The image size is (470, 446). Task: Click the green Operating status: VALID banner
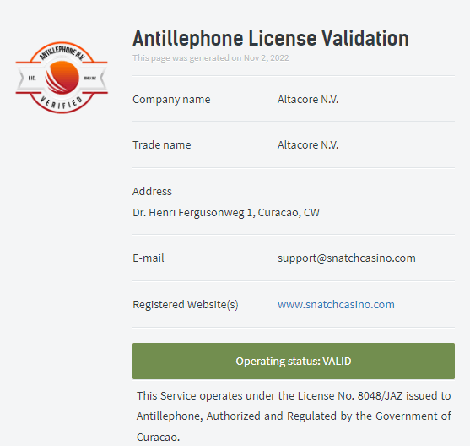(294, 361)
